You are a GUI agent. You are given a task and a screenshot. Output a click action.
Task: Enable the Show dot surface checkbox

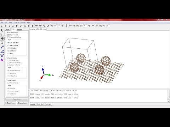point(8,37)
